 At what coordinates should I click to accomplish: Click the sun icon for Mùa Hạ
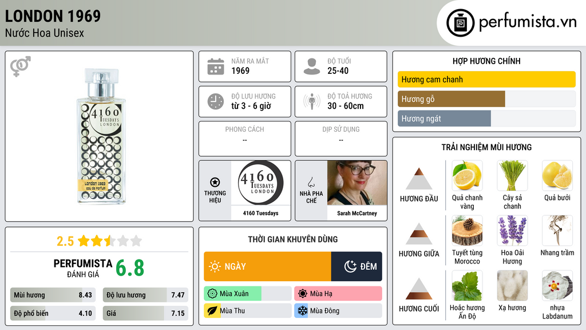pyautogui.click(x=303, y=294)
